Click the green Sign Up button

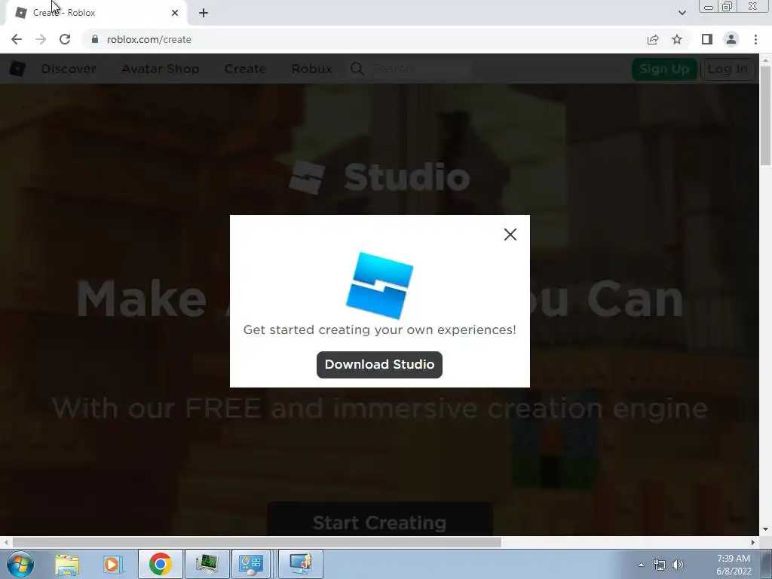pyautogui.click(x=664, y=69)
